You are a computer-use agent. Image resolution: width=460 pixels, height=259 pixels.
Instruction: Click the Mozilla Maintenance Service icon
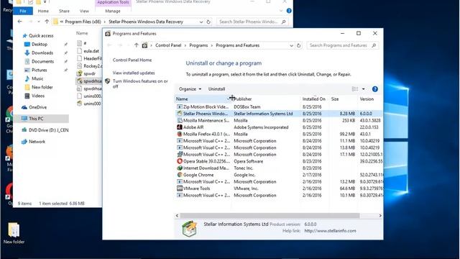click(180, 120)
